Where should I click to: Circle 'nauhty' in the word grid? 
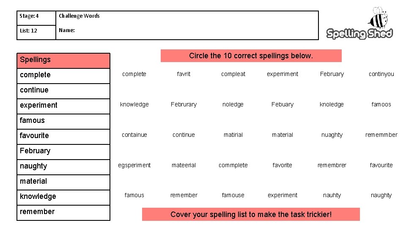click(x=332, y=195)
